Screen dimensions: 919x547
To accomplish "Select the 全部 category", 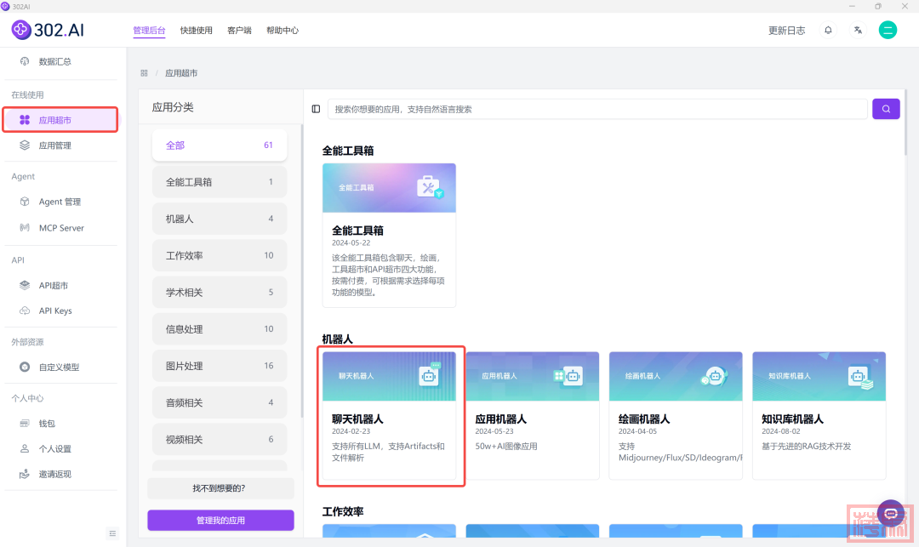I will pyautogui.click(x=220, y=145).
